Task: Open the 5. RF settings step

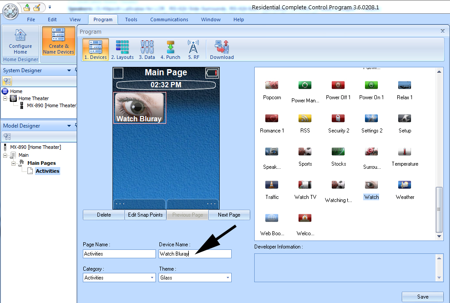Action: 193,49
